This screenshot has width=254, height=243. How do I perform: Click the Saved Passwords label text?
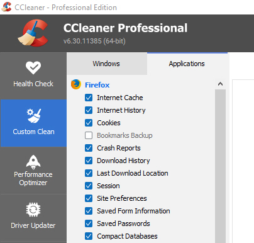pos(123,223)
